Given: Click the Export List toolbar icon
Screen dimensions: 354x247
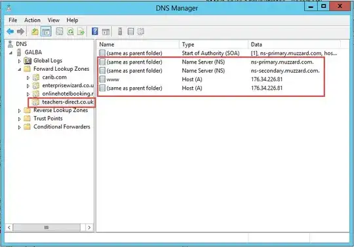Looking at the screenshot, I should 81,31.
